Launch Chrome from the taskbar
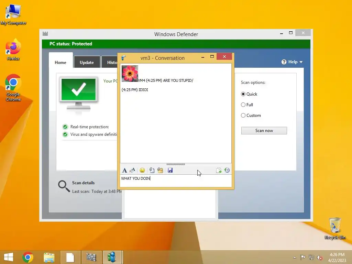 (28, 257)
